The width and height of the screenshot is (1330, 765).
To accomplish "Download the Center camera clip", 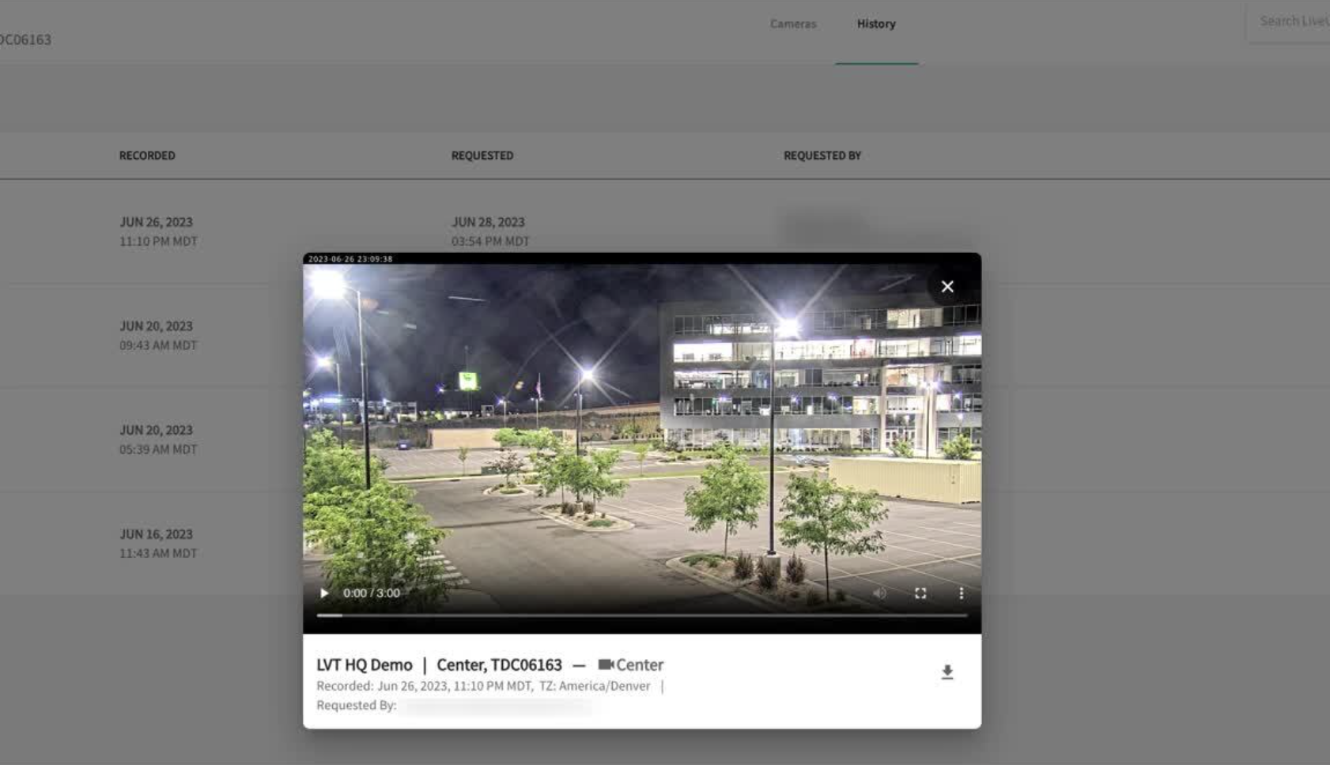I will [x=948, y=672].
